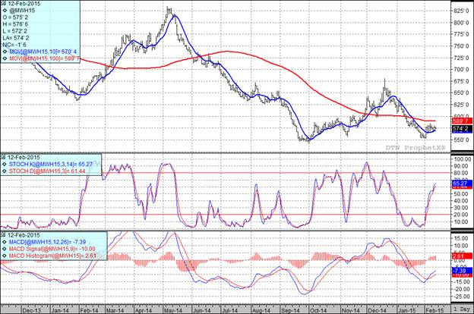Click the H = 576'6 high value
474x314 pixels.
(15, 24)
